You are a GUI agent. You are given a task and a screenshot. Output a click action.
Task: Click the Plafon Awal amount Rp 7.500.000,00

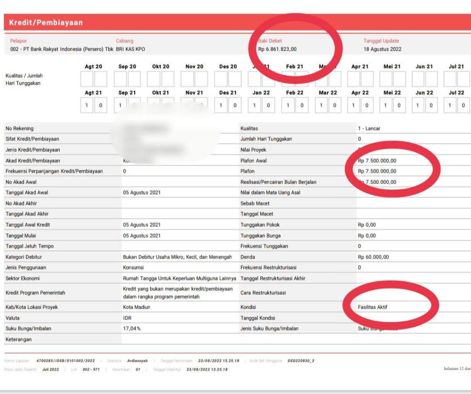378,161
